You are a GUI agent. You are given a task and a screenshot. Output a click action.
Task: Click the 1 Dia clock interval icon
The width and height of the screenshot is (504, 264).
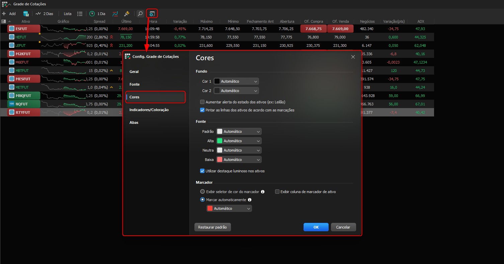coord(92,14)
